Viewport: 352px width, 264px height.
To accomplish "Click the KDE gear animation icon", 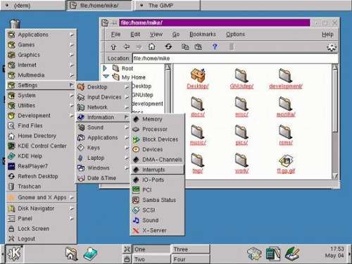I will pos(332,47).
